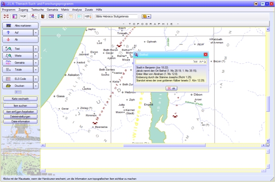Click red mountain marker above Beersaba
This screenshot has width=275, height=182.
point(95,123)
